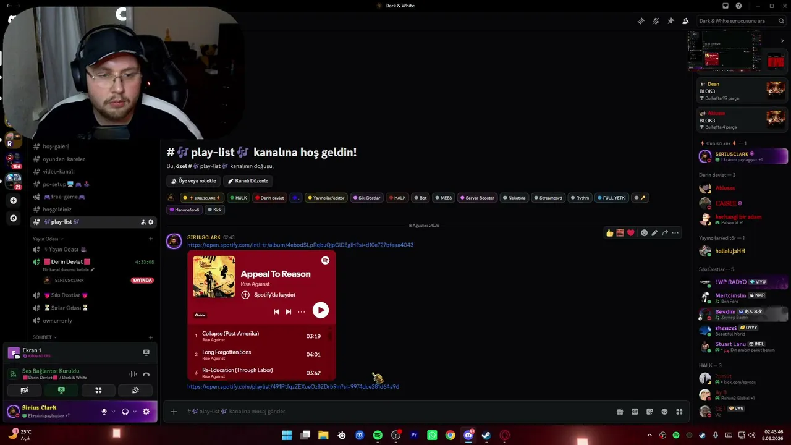Disconnect from voice with hang-up icon
The width and height of the screenshot is (791, 445).
click(146, 374)
